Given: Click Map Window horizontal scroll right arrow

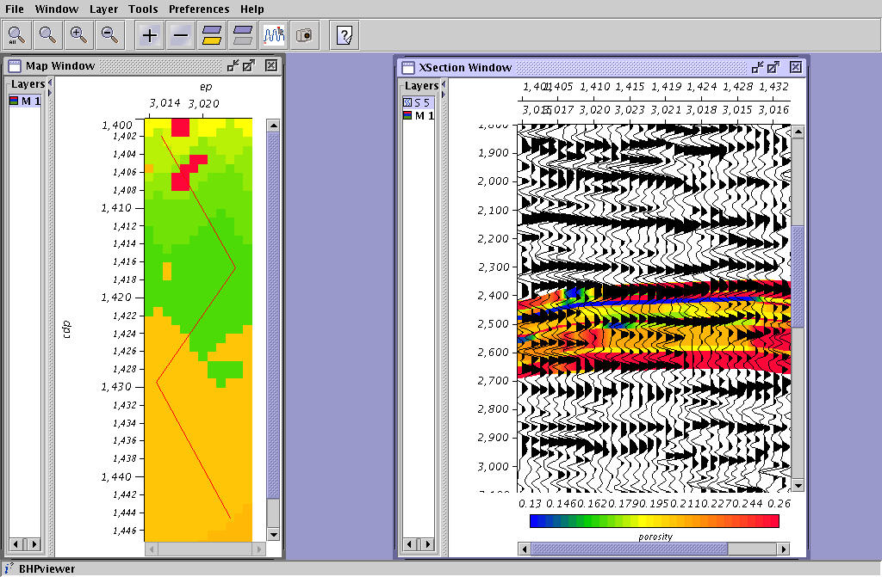Looking at the screenshot, I should click(258, 549).
